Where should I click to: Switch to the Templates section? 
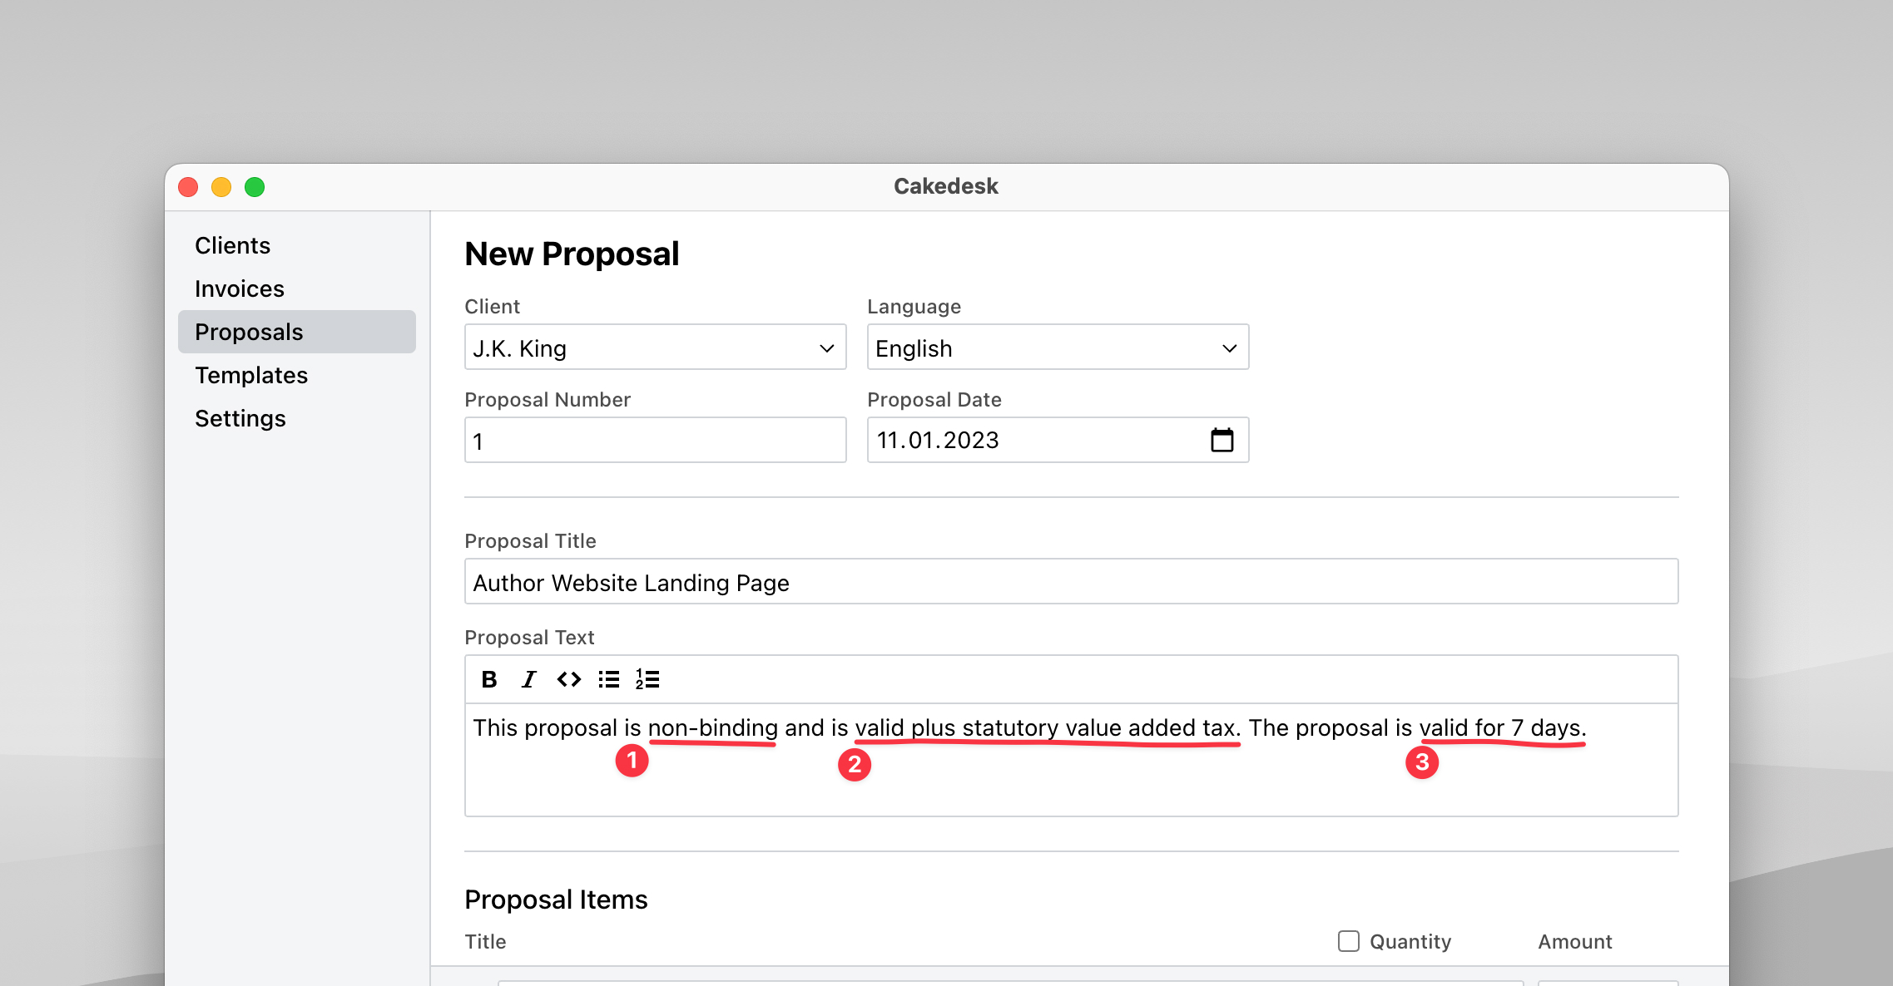point(251,375)
